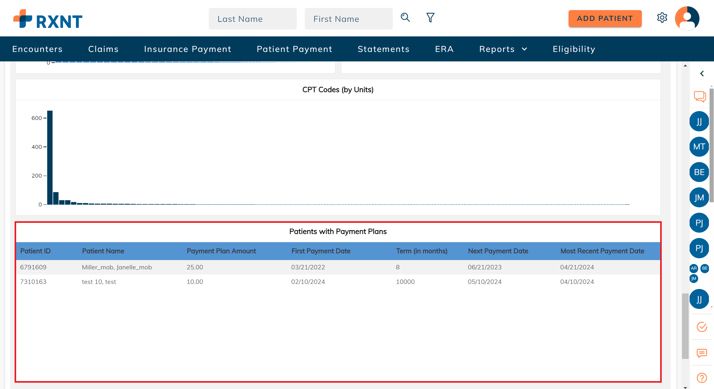
Task: Open the filter icon next to search
Action: 430,18
